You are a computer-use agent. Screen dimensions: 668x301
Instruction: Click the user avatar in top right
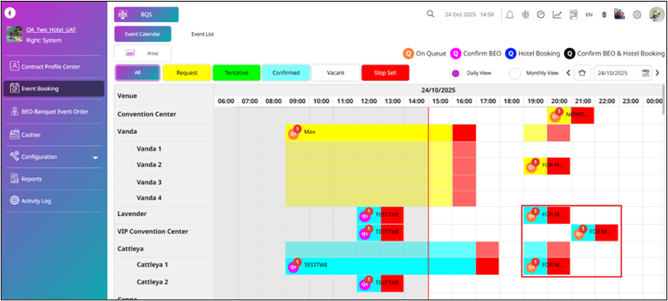click(657, 15)
